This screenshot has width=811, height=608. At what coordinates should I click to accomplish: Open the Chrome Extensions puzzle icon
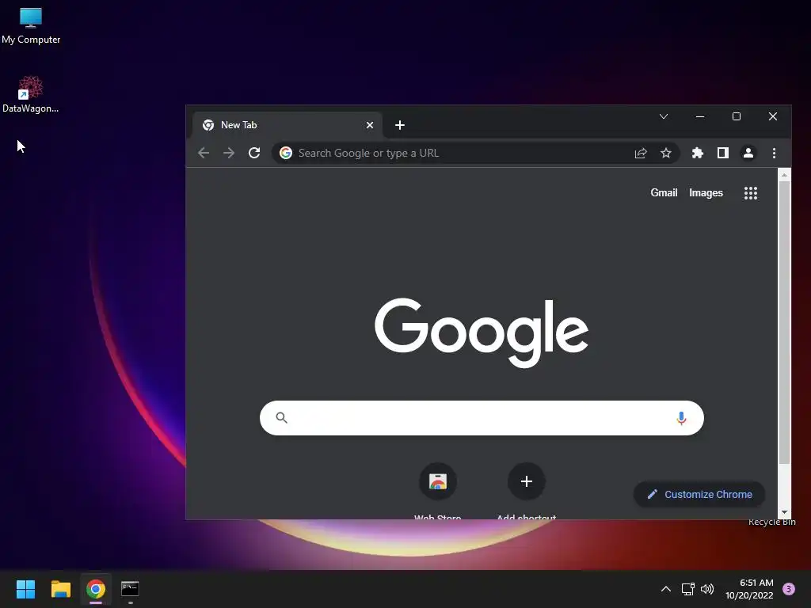[x=698, y=153]
